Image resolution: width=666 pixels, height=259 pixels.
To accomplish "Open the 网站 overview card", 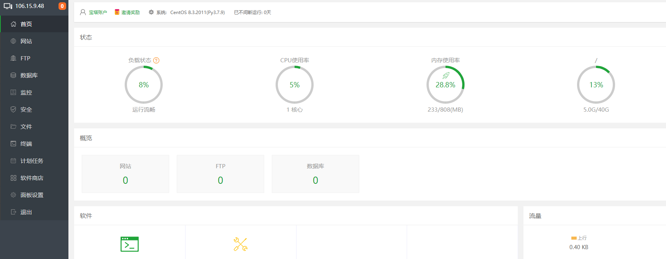I will [x=125, y=174].
